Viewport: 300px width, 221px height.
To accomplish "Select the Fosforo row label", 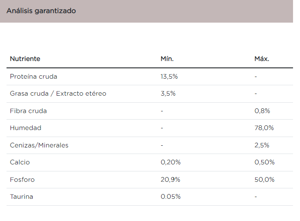I will [22, 180].
